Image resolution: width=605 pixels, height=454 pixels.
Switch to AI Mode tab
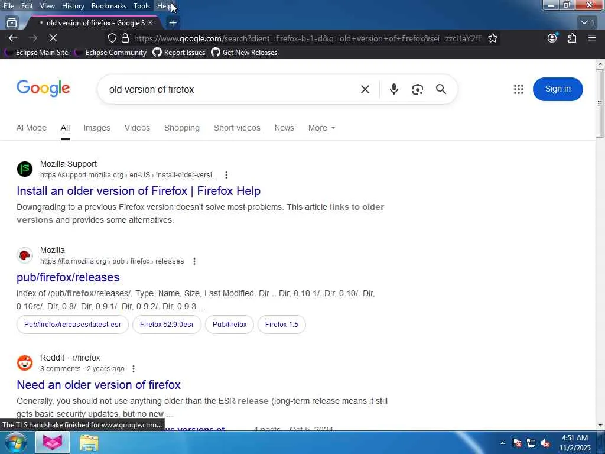coord(31,128)
